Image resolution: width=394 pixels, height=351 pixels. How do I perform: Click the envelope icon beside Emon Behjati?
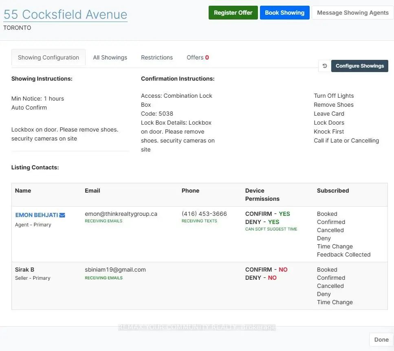tap(62, 215)
